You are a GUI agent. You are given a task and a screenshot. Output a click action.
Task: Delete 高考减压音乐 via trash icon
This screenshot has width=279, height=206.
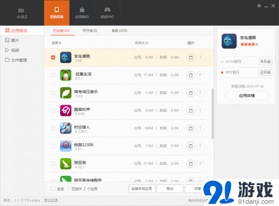191,93
